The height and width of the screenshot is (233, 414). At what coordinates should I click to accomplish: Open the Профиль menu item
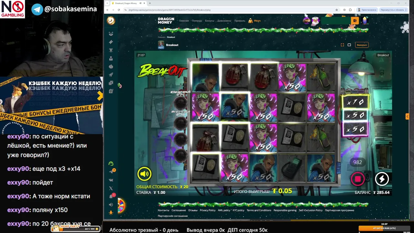(240, 21)
